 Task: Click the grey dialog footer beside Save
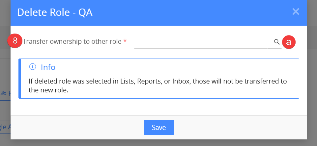239,127
